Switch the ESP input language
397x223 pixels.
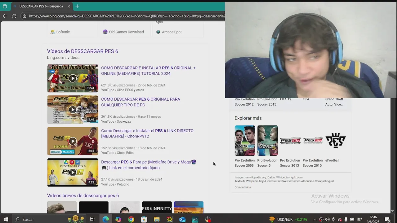[x=360, y=219]
